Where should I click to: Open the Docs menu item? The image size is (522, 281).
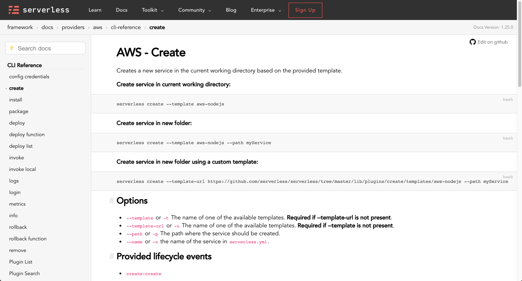click(x=122, y=10)
